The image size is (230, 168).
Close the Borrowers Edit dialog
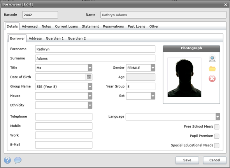coord(225,5)
